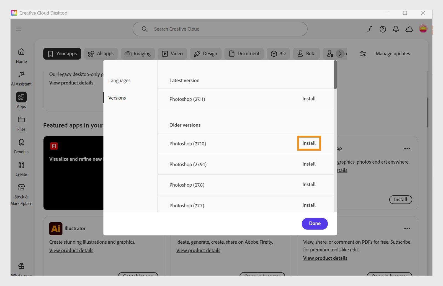Screen dimensions: 443x286
Task: Expand more category tabs with chevron
Action: pos(340,54)
